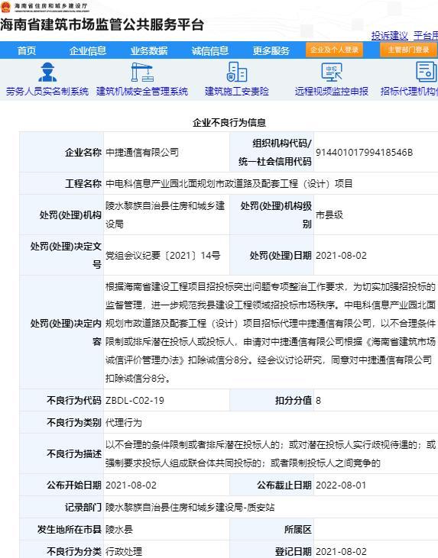Select the agency level value 市县级

tap(329, 215)
